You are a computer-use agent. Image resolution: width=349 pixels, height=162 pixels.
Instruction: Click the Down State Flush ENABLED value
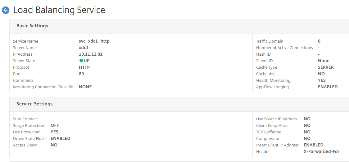point(61,138)
